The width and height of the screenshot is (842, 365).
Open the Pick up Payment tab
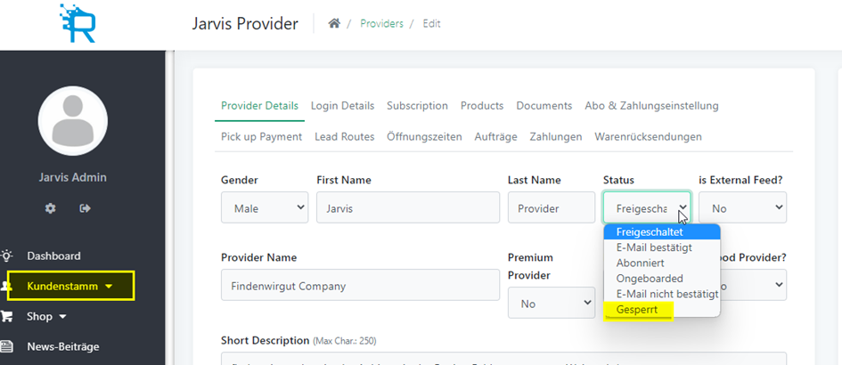tap(262, 137)
